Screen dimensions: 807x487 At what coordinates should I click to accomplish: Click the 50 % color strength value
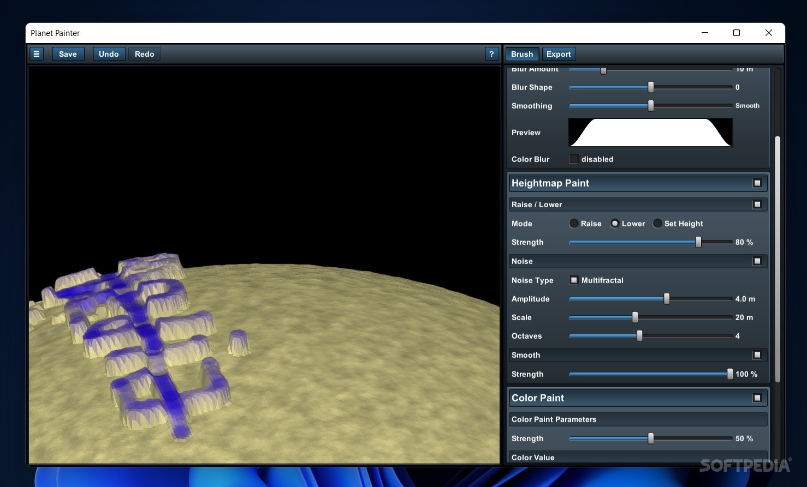tap(744, 438)
